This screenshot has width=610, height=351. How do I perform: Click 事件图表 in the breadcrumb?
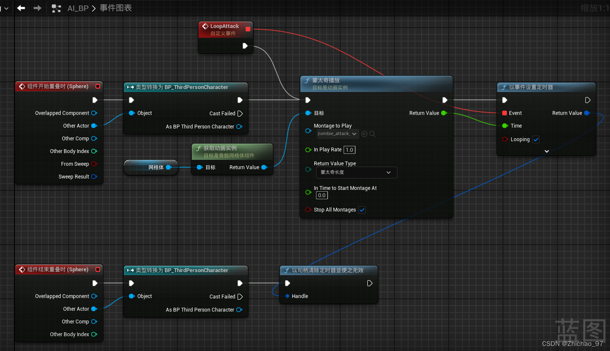pos(116,8)
